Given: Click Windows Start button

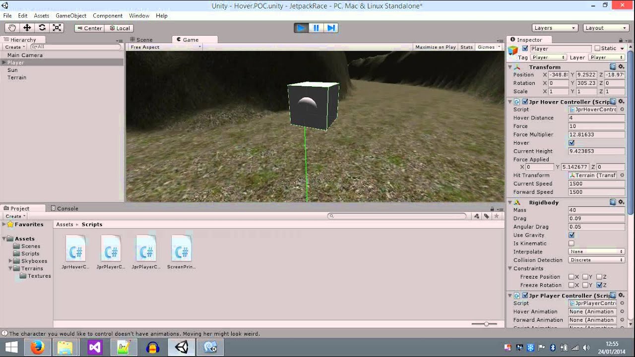Looking at the screenshot, I should (11, 348).
